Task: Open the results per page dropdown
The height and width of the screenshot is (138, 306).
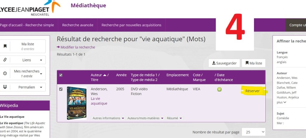Action: click(x=254, y=132)
